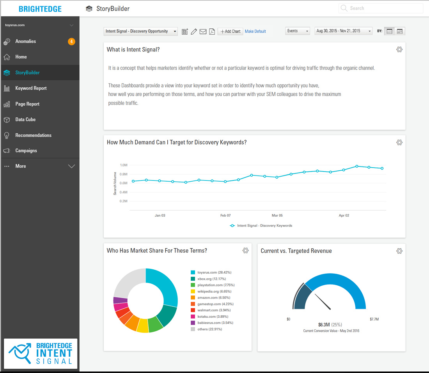Email the dashboard via envelope icon

pyautogui.click(x=203, y=32)
